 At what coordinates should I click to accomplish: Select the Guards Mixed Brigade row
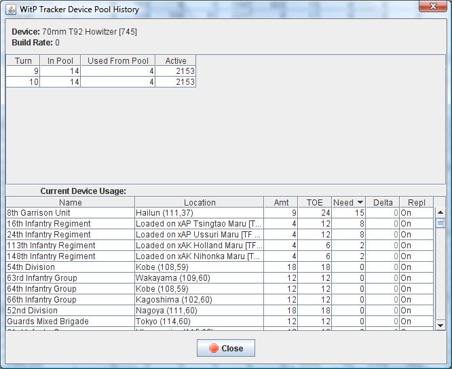click(x=220, y=322)
